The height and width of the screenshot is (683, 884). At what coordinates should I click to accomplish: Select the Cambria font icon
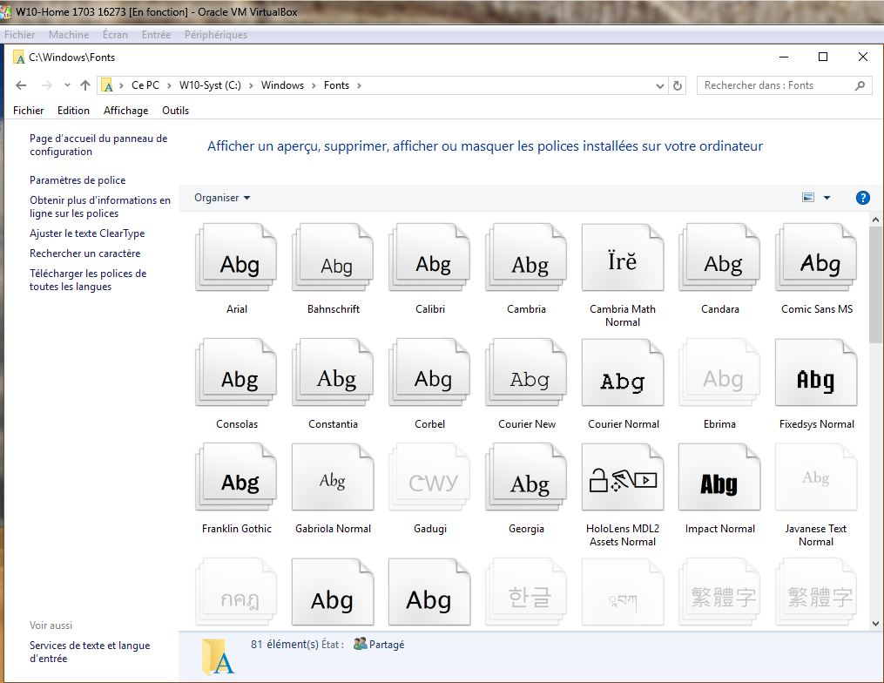click(527, 257)
